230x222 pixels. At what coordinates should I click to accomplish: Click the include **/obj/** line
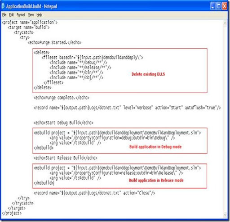(x=76, y=77)
